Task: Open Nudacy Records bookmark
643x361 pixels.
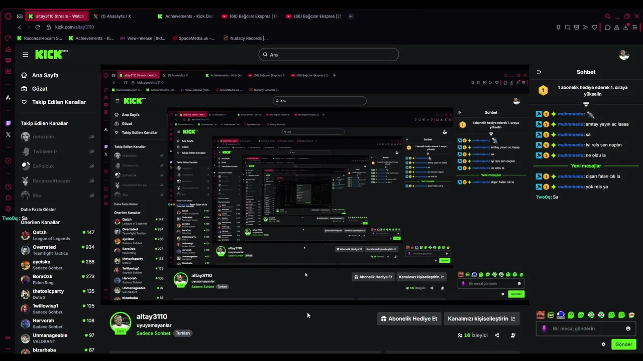Action: pyautogui.click(x=245, y=38)
